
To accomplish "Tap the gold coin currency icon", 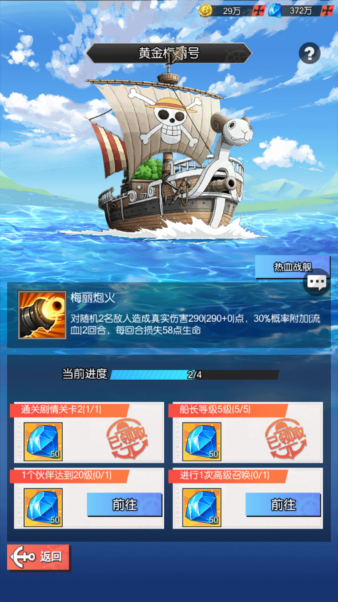I will pos(205,11).
